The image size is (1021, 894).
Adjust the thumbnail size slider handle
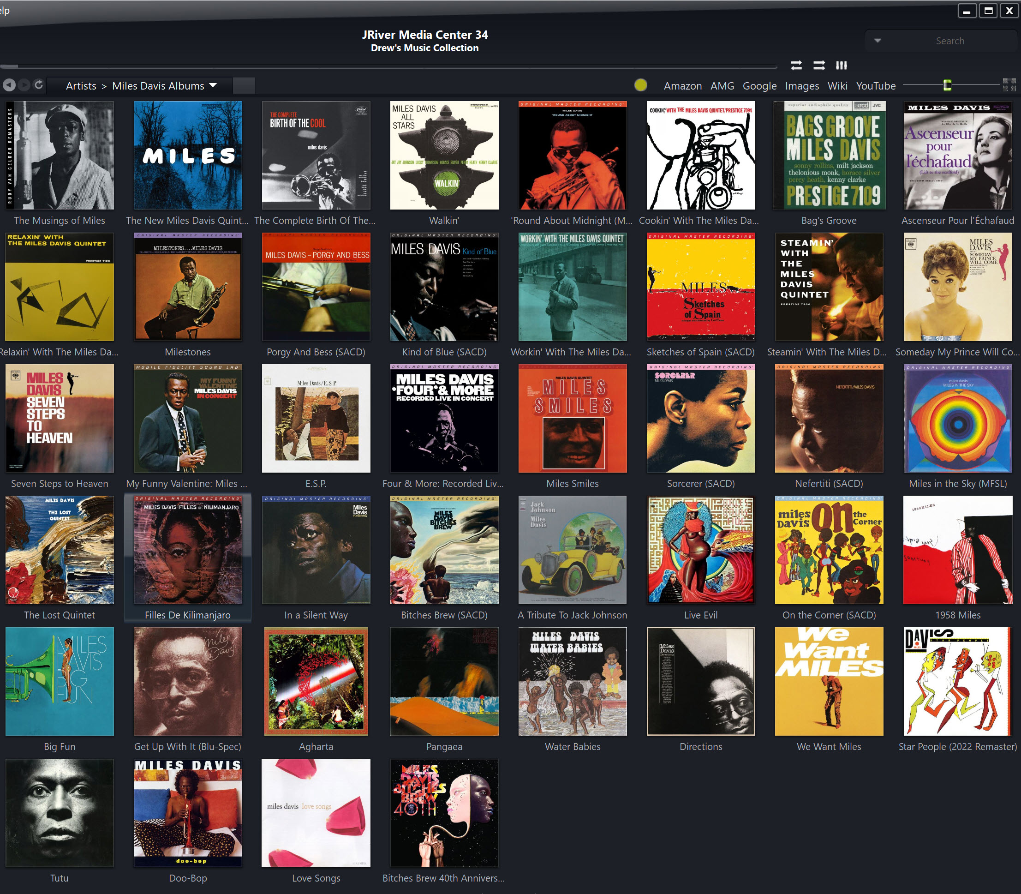pyautogui.click(x=947, y=85)
